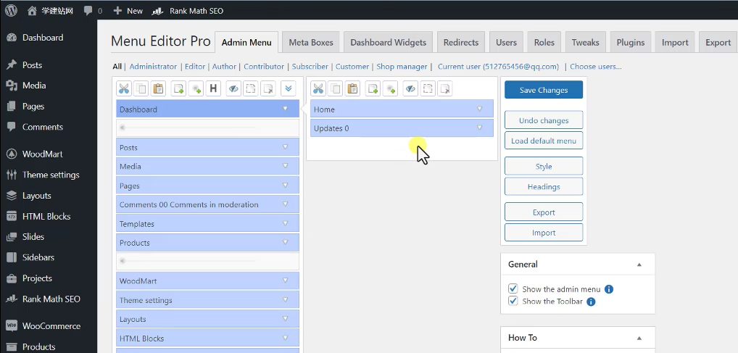The width and height of the screenshot is (738, 353).
Task: Collapse the General panel
Action: point(639,265)
